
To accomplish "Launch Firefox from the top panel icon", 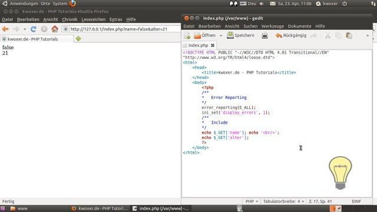I will pyautogui.click(x=72, y=4).
